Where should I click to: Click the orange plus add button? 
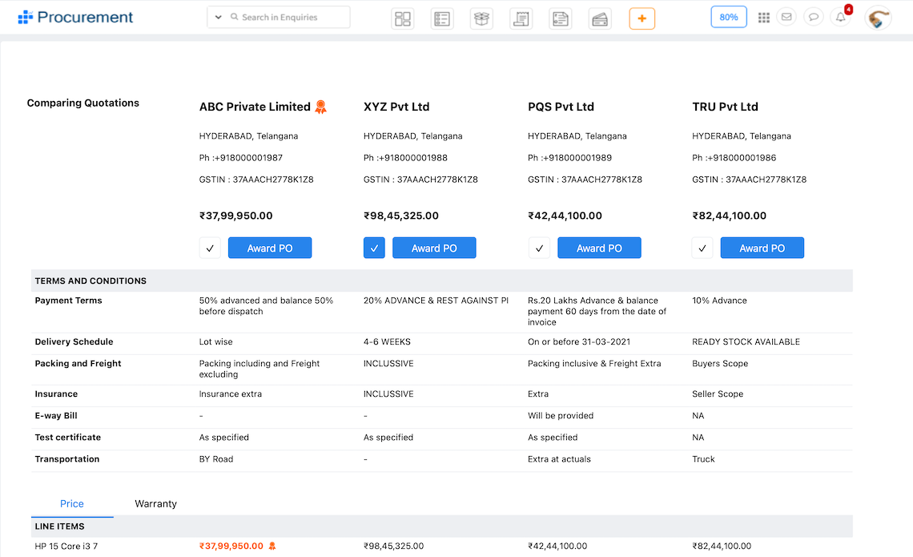coord(642,18)
